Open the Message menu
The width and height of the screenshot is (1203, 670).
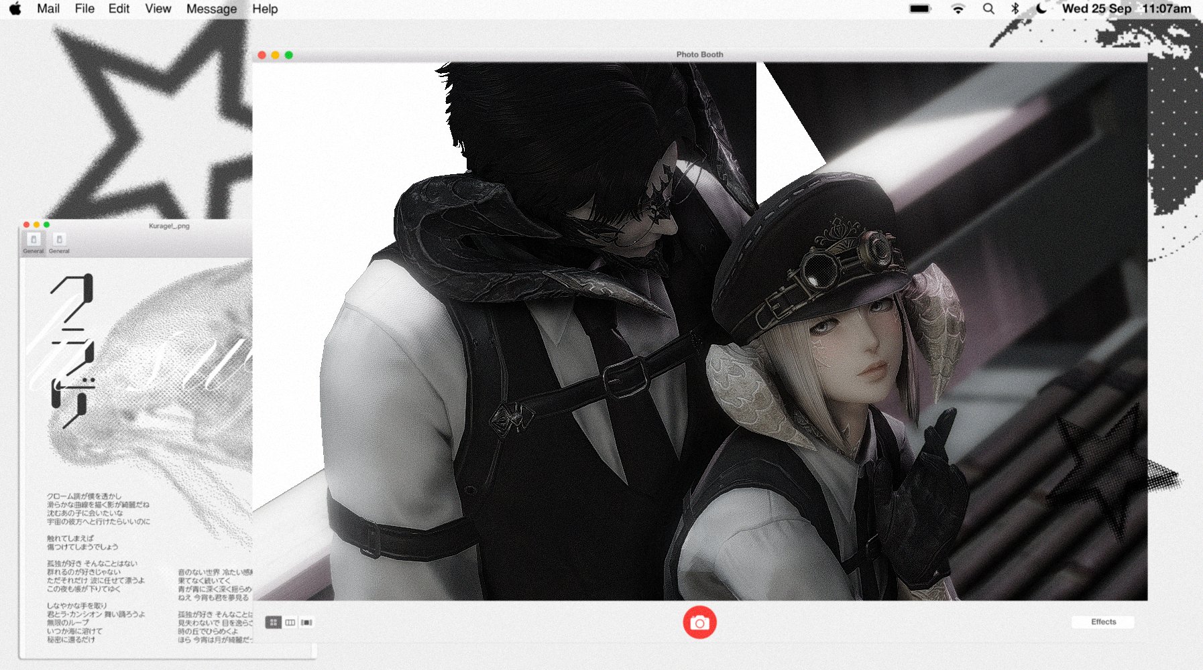click(x=211, y=9)
